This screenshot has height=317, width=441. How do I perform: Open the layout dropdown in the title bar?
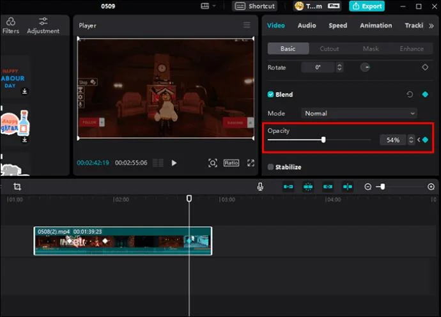click(208, 6)
